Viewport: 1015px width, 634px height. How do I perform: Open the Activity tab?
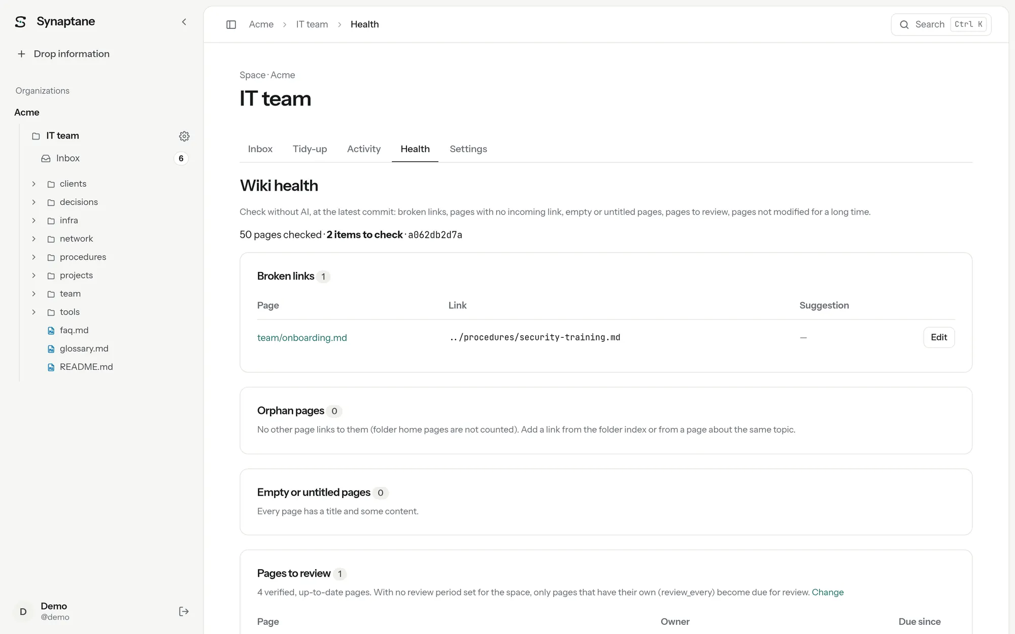364,149
